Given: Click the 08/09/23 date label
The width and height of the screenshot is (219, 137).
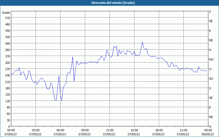Looking at the screenshot, I should click(x=208, y=134).
